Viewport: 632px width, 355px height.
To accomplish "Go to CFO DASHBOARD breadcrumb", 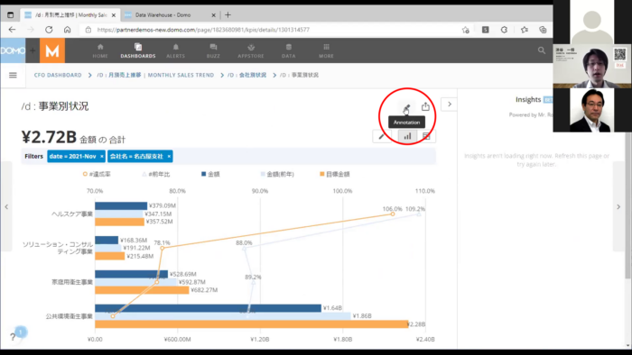I will click(58, 75).
